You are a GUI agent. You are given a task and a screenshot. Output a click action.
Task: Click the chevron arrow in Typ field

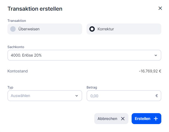click(x=77, y=96)
